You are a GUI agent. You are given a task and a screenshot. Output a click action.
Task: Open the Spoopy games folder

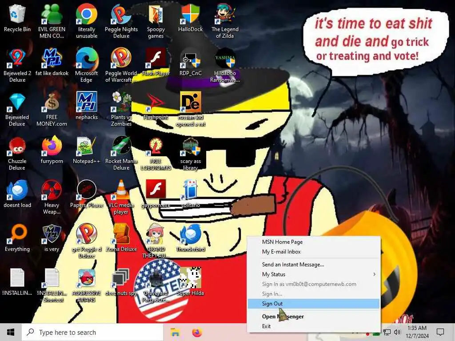156,21
